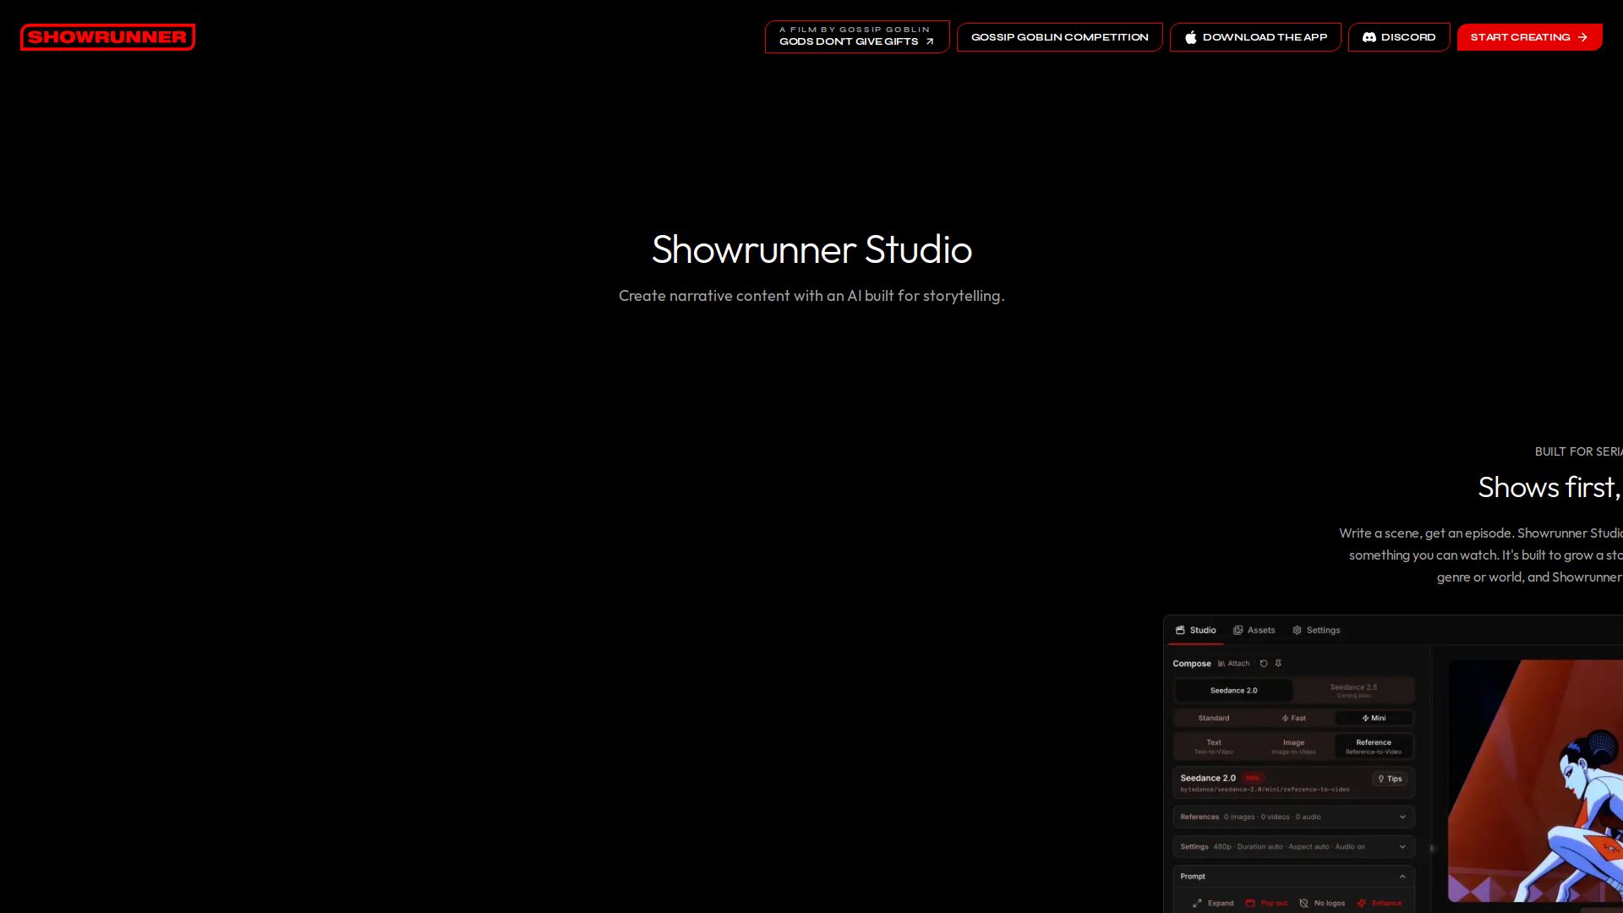1623x913 pixels.
Task: Expand the Settings 480p summary row
Action: coord(1293,846)
